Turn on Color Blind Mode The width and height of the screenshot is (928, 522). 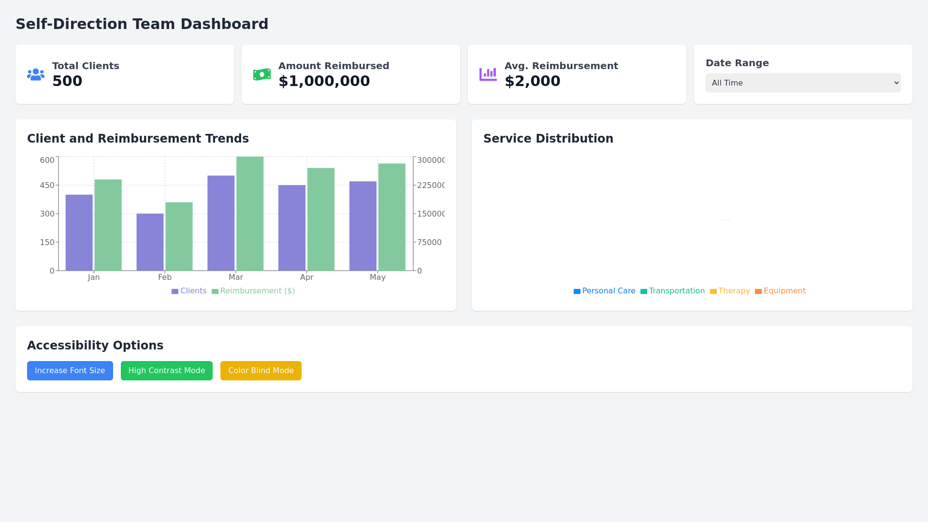click(261, 371)
